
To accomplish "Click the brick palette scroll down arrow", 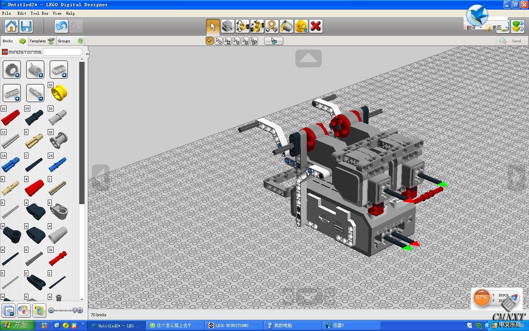I will pos(82,299).
